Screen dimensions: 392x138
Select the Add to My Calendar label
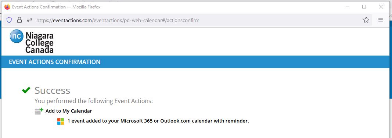[69, 111]
